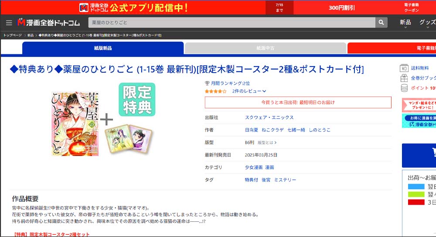Viewport: 436px width, 237px height.
Task: Click the ¥0 送料無料 icon
Action: pos(404,68)
